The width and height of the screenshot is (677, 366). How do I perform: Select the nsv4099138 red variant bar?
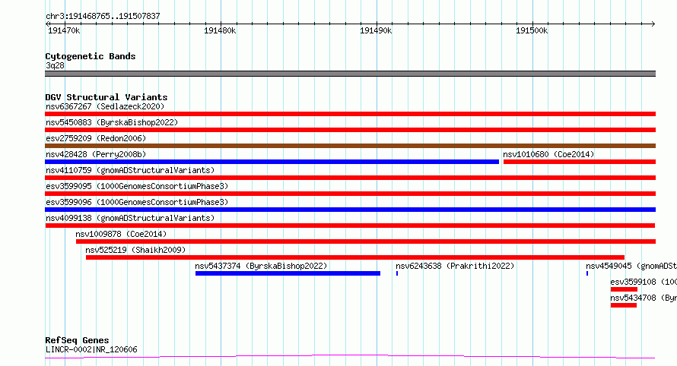click(350, 226)
